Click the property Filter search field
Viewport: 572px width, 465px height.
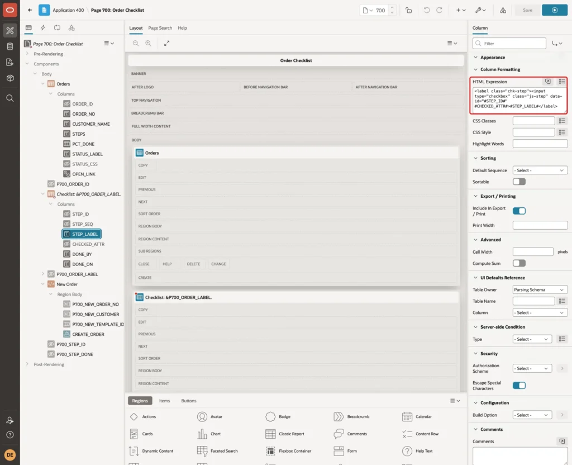coord(509,44)
